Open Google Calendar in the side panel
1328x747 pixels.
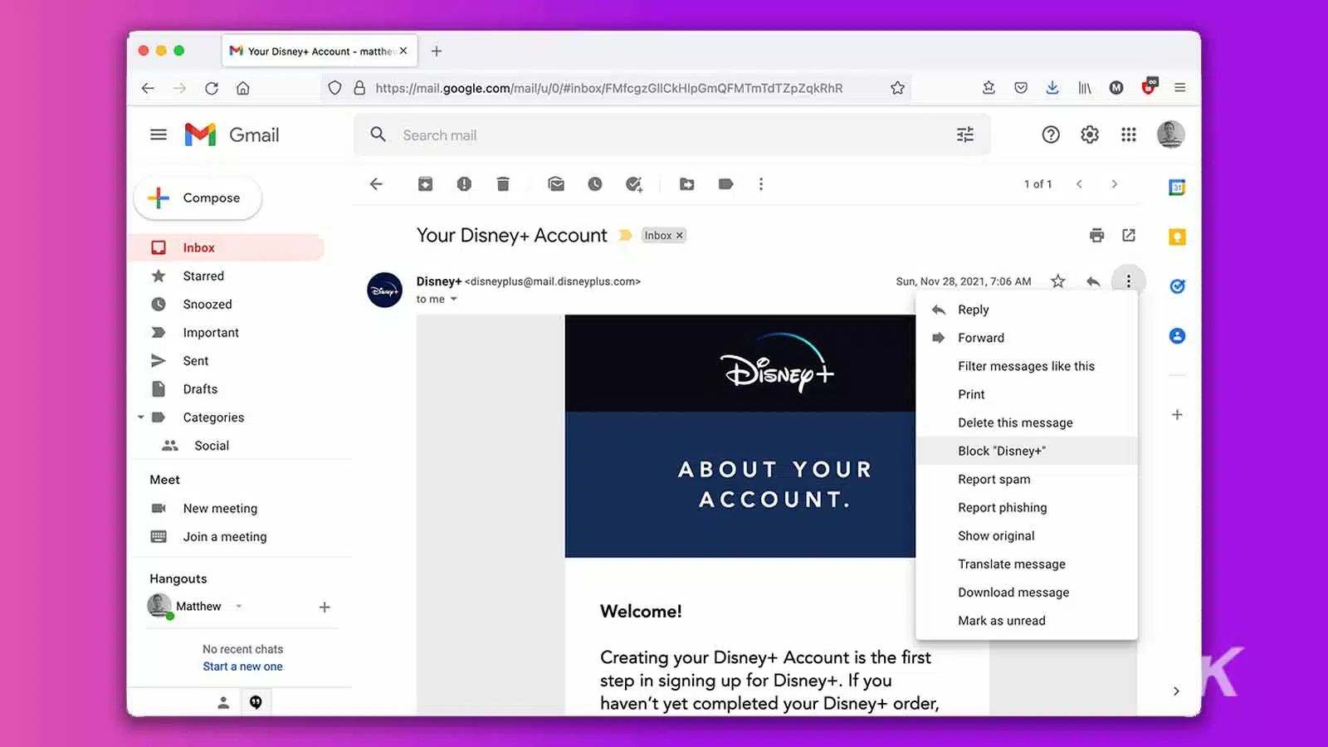coord(1177,187)
